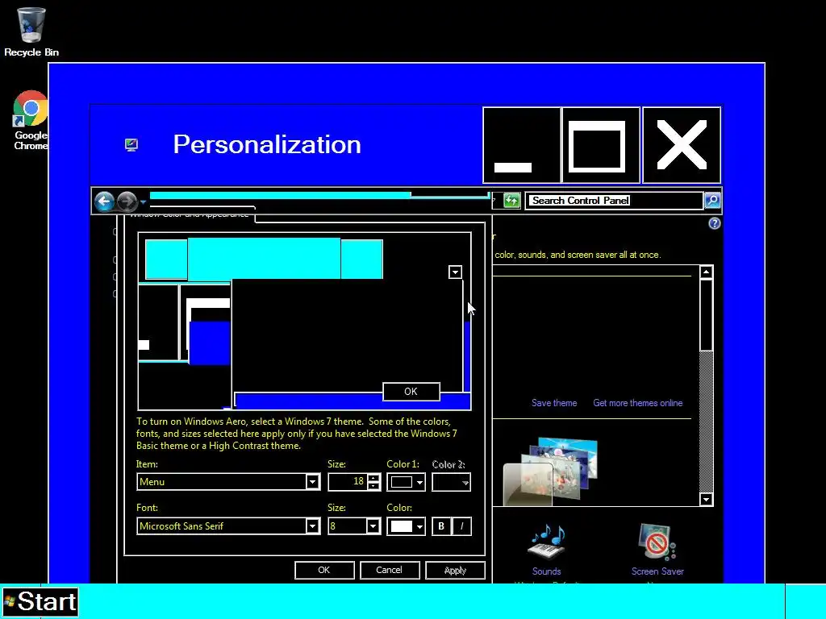Click Cancel in the appearance dialog

(390, 570)
